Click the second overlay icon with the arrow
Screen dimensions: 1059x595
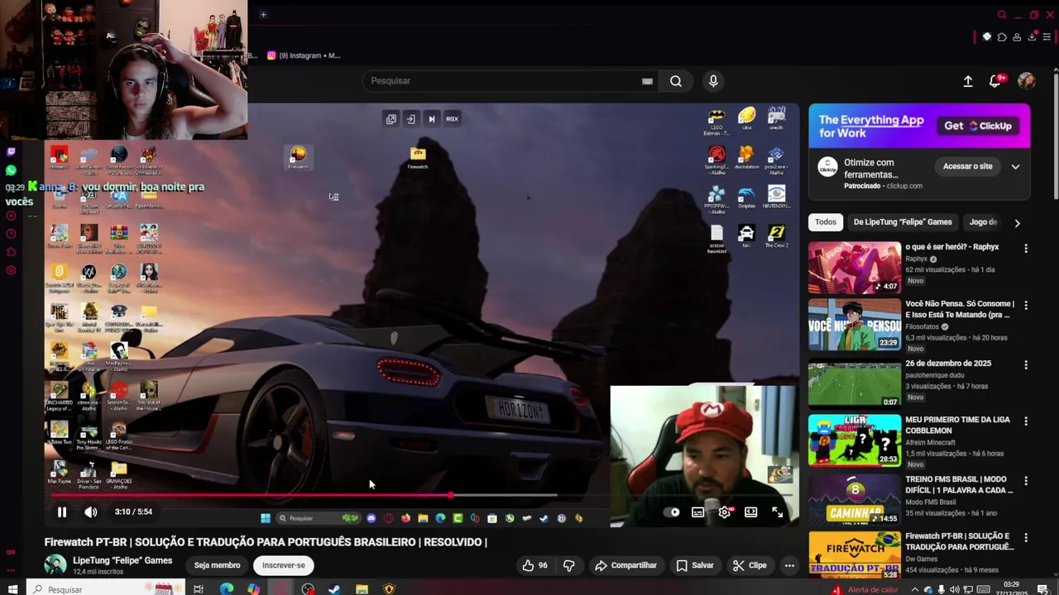(x=410, y=119)
